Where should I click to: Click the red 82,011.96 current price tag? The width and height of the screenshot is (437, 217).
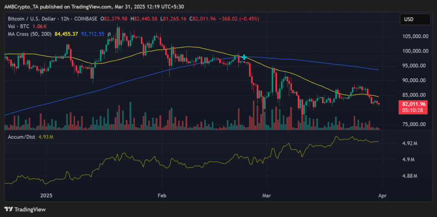[414, 104]
